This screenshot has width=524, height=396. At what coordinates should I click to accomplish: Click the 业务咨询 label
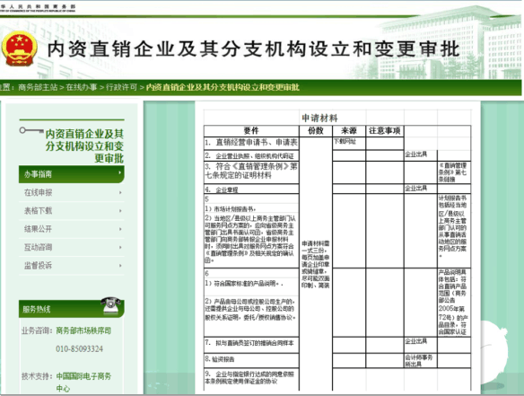point(38,330)
